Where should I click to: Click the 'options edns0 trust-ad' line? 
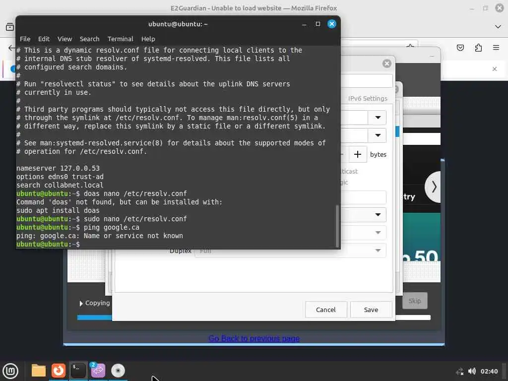pyautogui.click(x=60, y=177)
